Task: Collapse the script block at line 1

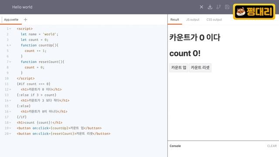Action: coord(10,29)
